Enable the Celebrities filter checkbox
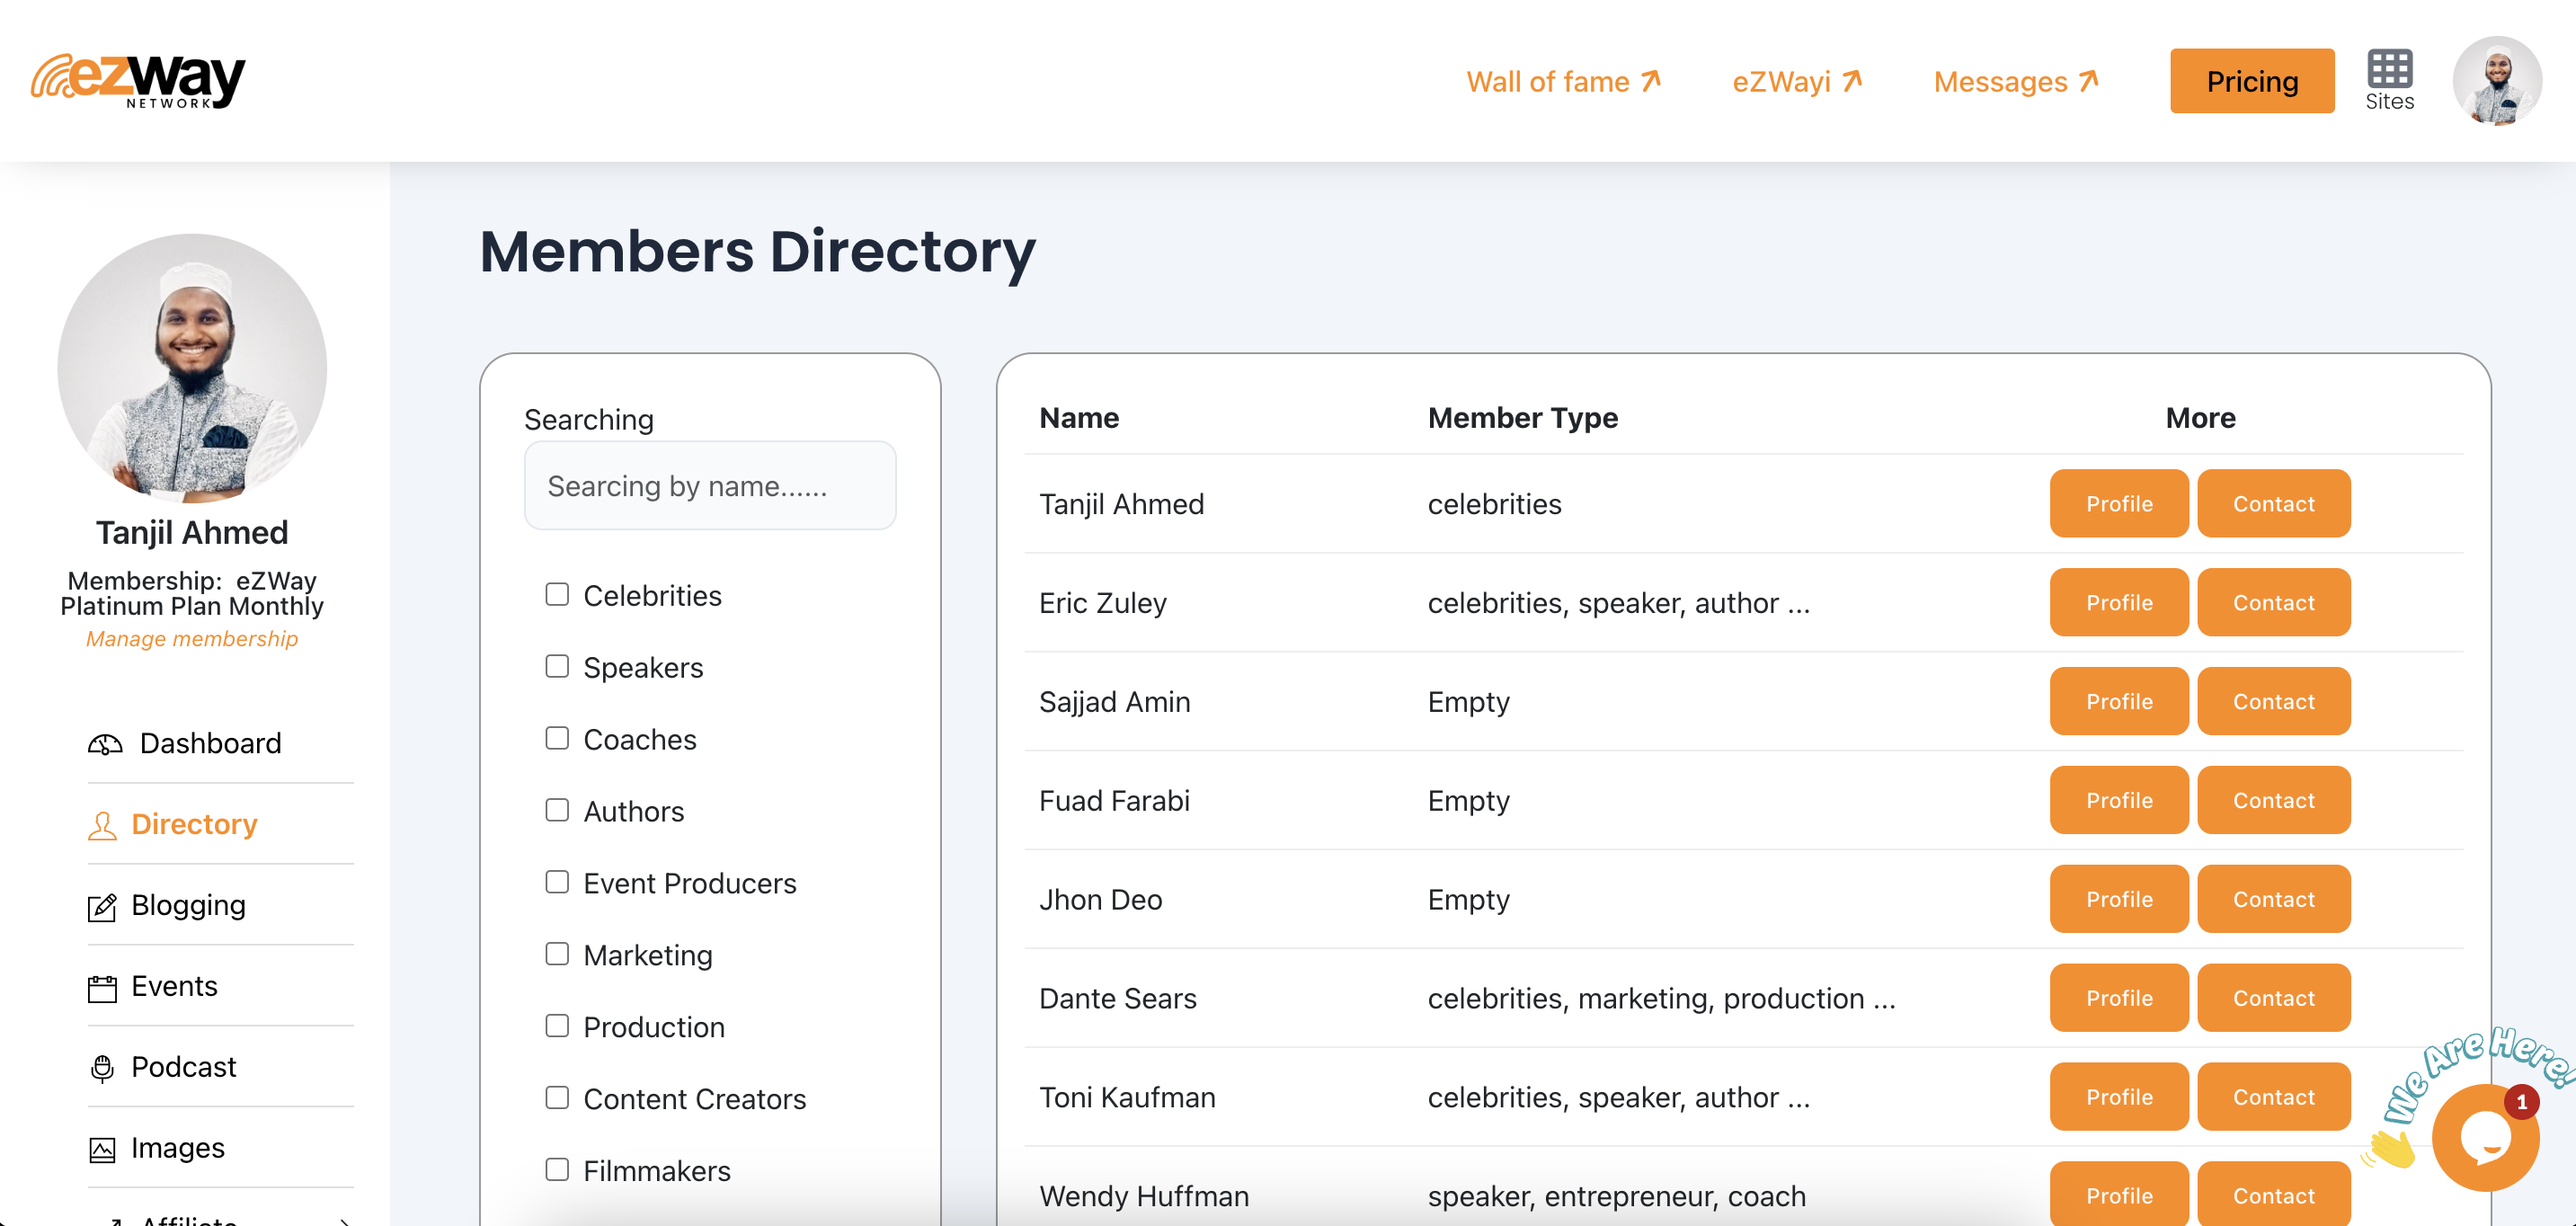Image resolution: width=2576 pixels, height=1226 pixels. click(x=557, y=595)
